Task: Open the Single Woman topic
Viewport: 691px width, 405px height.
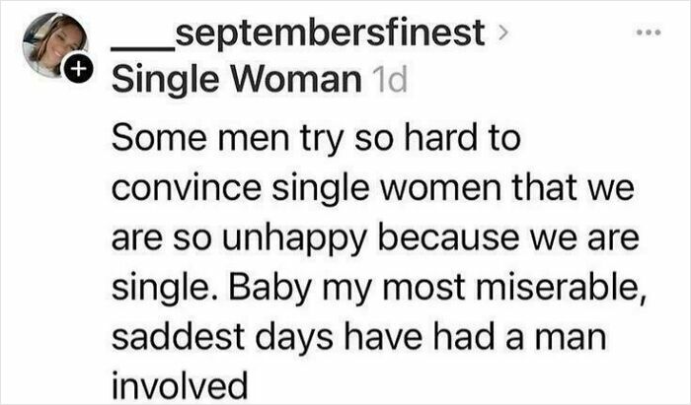Action: [x=236, y=80]
